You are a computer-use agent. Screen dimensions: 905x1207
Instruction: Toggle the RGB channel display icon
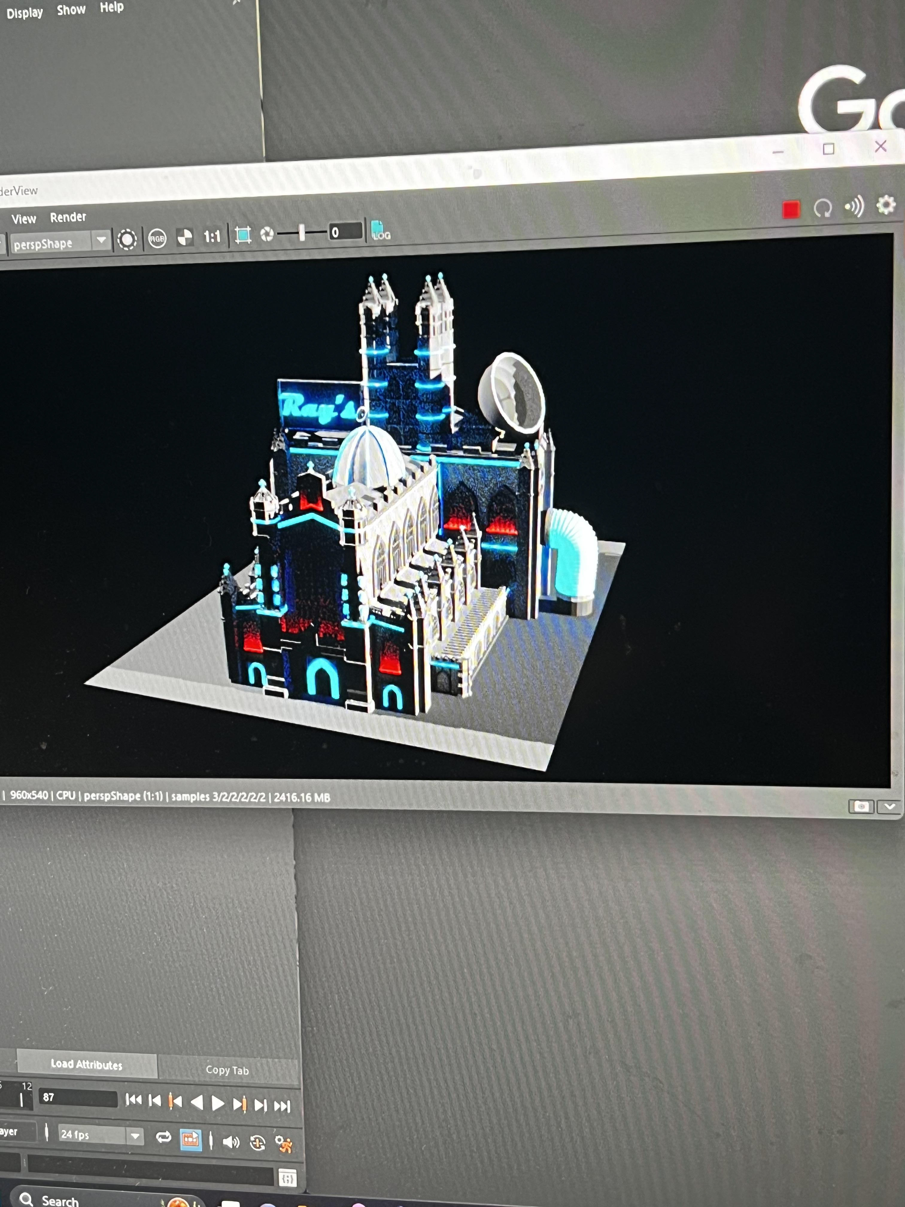[157, 239]
